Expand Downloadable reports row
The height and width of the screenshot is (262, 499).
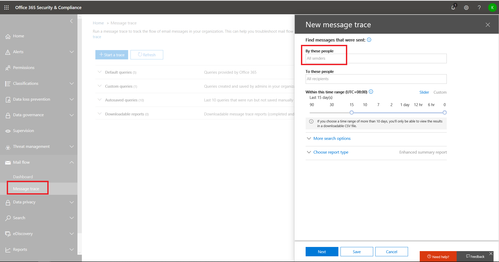tap(100, 114)
